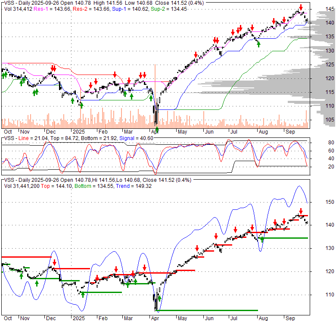
Task: Select the Sup-1 = 140.62 legend label
Action: 130,9
